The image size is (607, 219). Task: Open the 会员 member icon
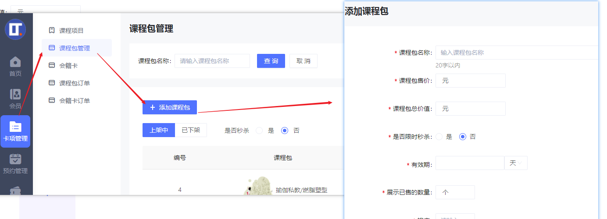15,94
